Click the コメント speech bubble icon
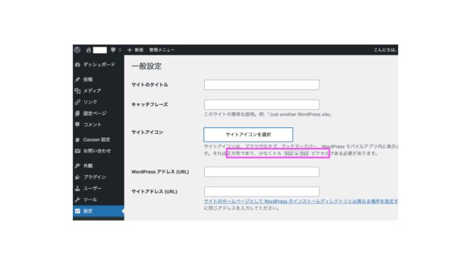The height and width of the screenshot is (265, 471). (x=78, y=124)
